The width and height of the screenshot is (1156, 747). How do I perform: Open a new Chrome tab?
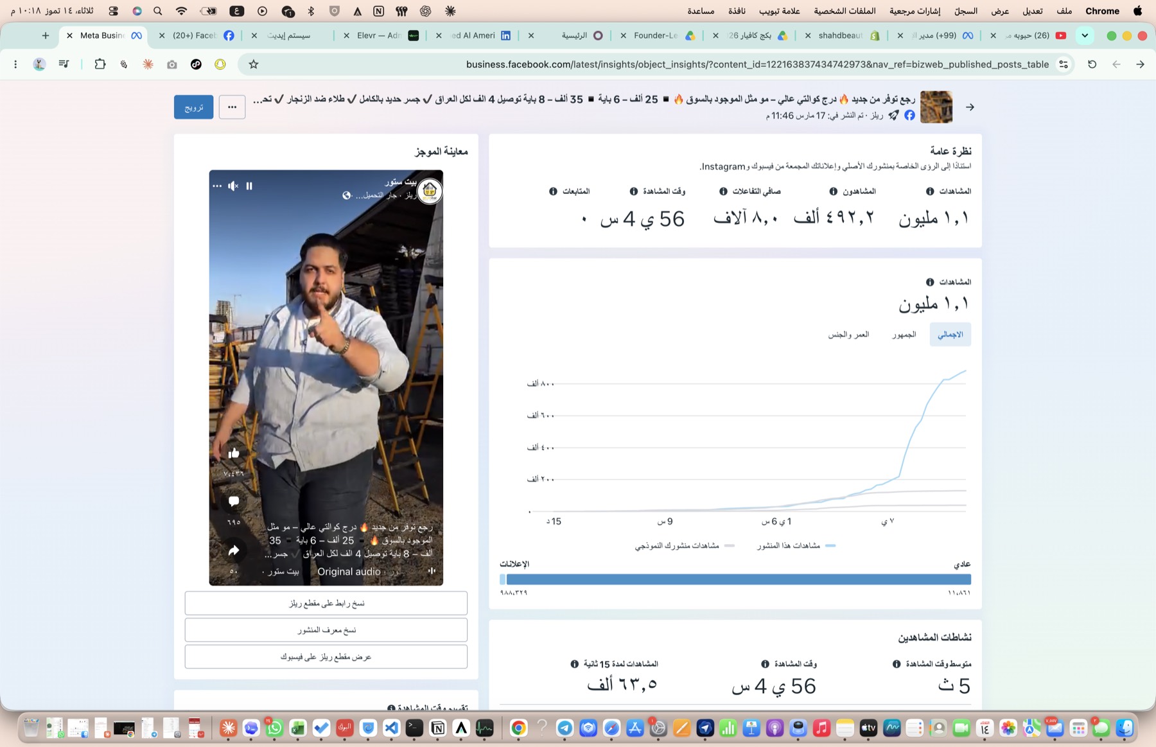(x=45, y=35)
